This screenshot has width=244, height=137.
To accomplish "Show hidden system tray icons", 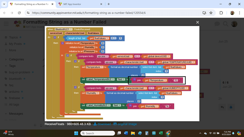I will coord(200,133).
